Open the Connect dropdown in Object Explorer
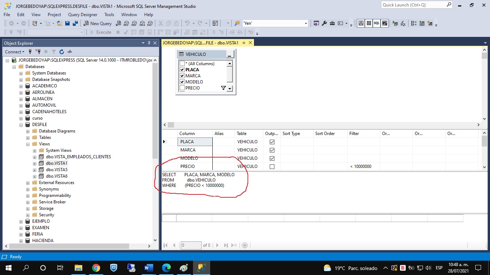 (x=15, y=52)
